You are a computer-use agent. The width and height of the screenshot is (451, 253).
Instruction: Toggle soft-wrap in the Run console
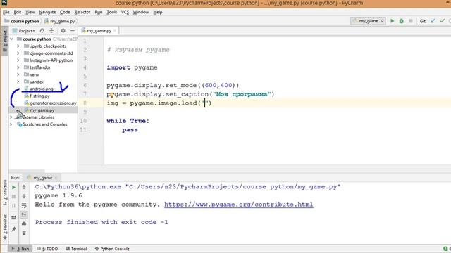[24, 205]
